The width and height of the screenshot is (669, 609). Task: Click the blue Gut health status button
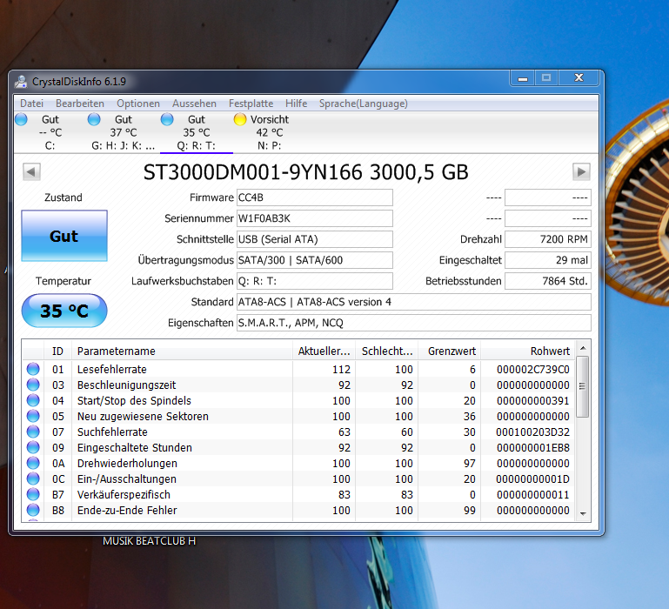click(64, 236)
